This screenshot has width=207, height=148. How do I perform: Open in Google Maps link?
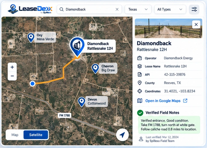point(163,101)
